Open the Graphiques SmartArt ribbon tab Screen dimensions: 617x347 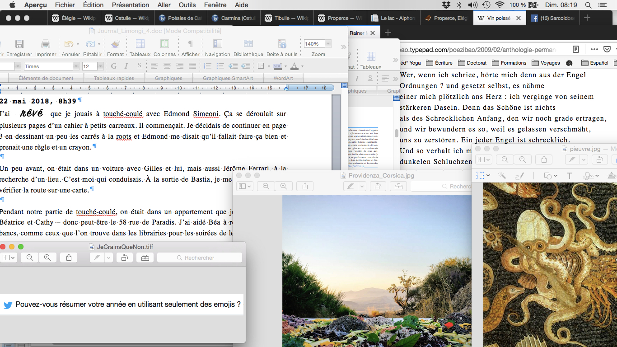click(228, 78)
